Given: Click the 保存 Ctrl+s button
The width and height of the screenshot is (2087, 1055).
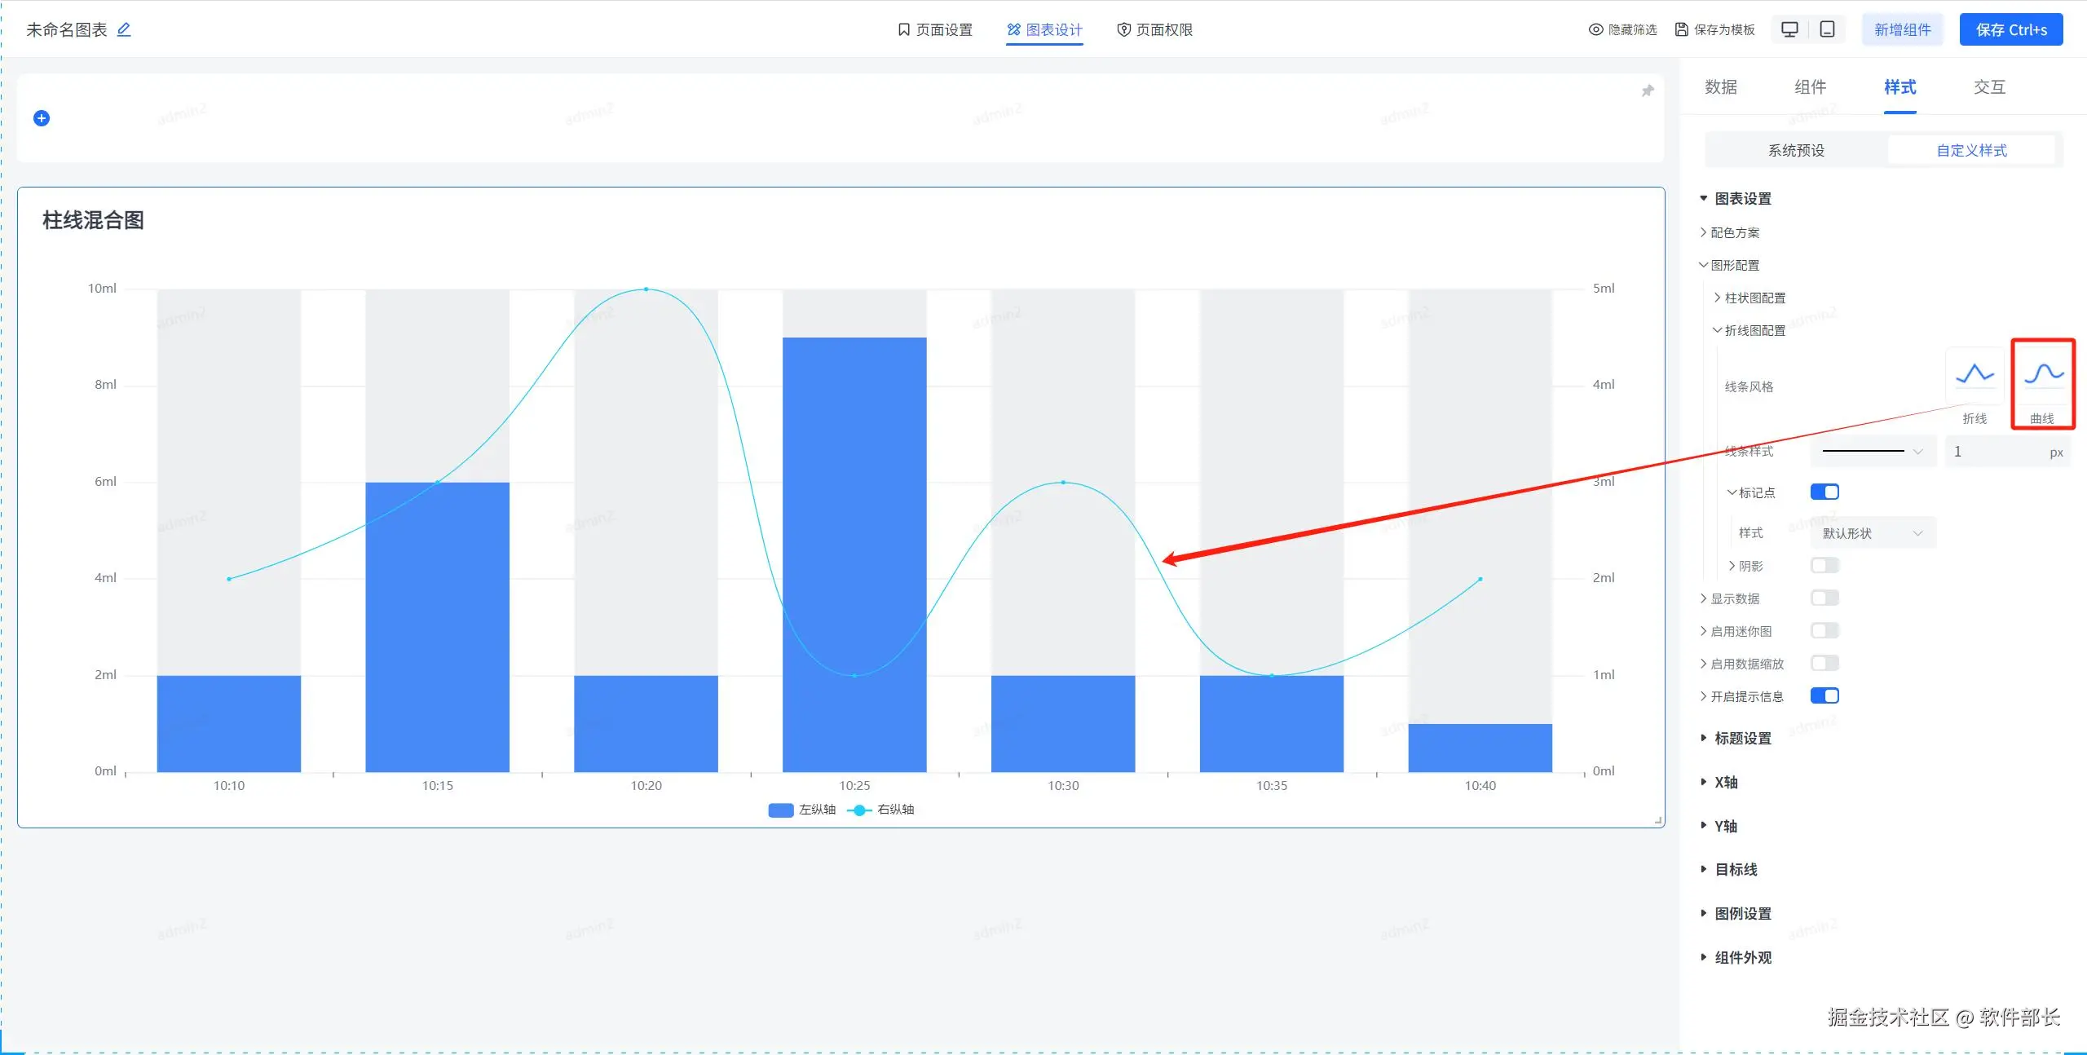Looking at the screenshot, I should 2010,29.
